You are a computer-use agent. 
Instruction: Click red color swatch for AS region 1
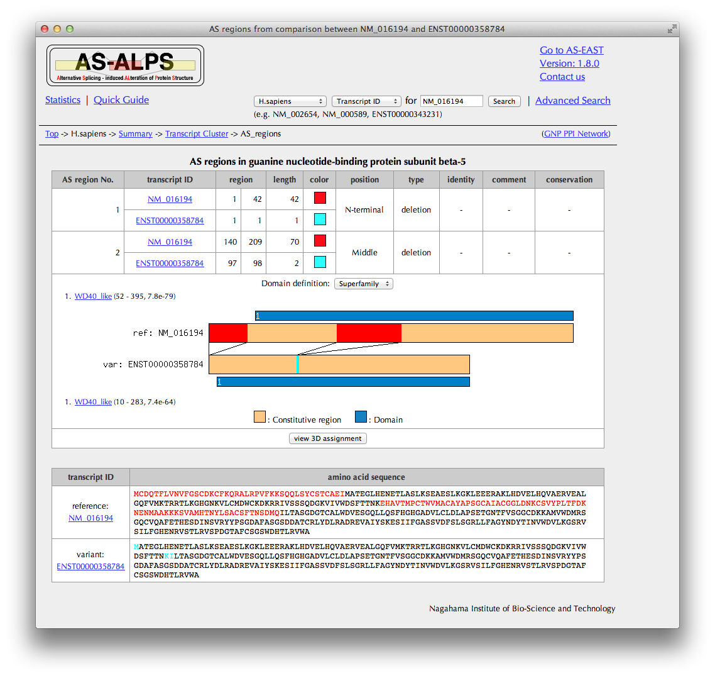point(319,199)
